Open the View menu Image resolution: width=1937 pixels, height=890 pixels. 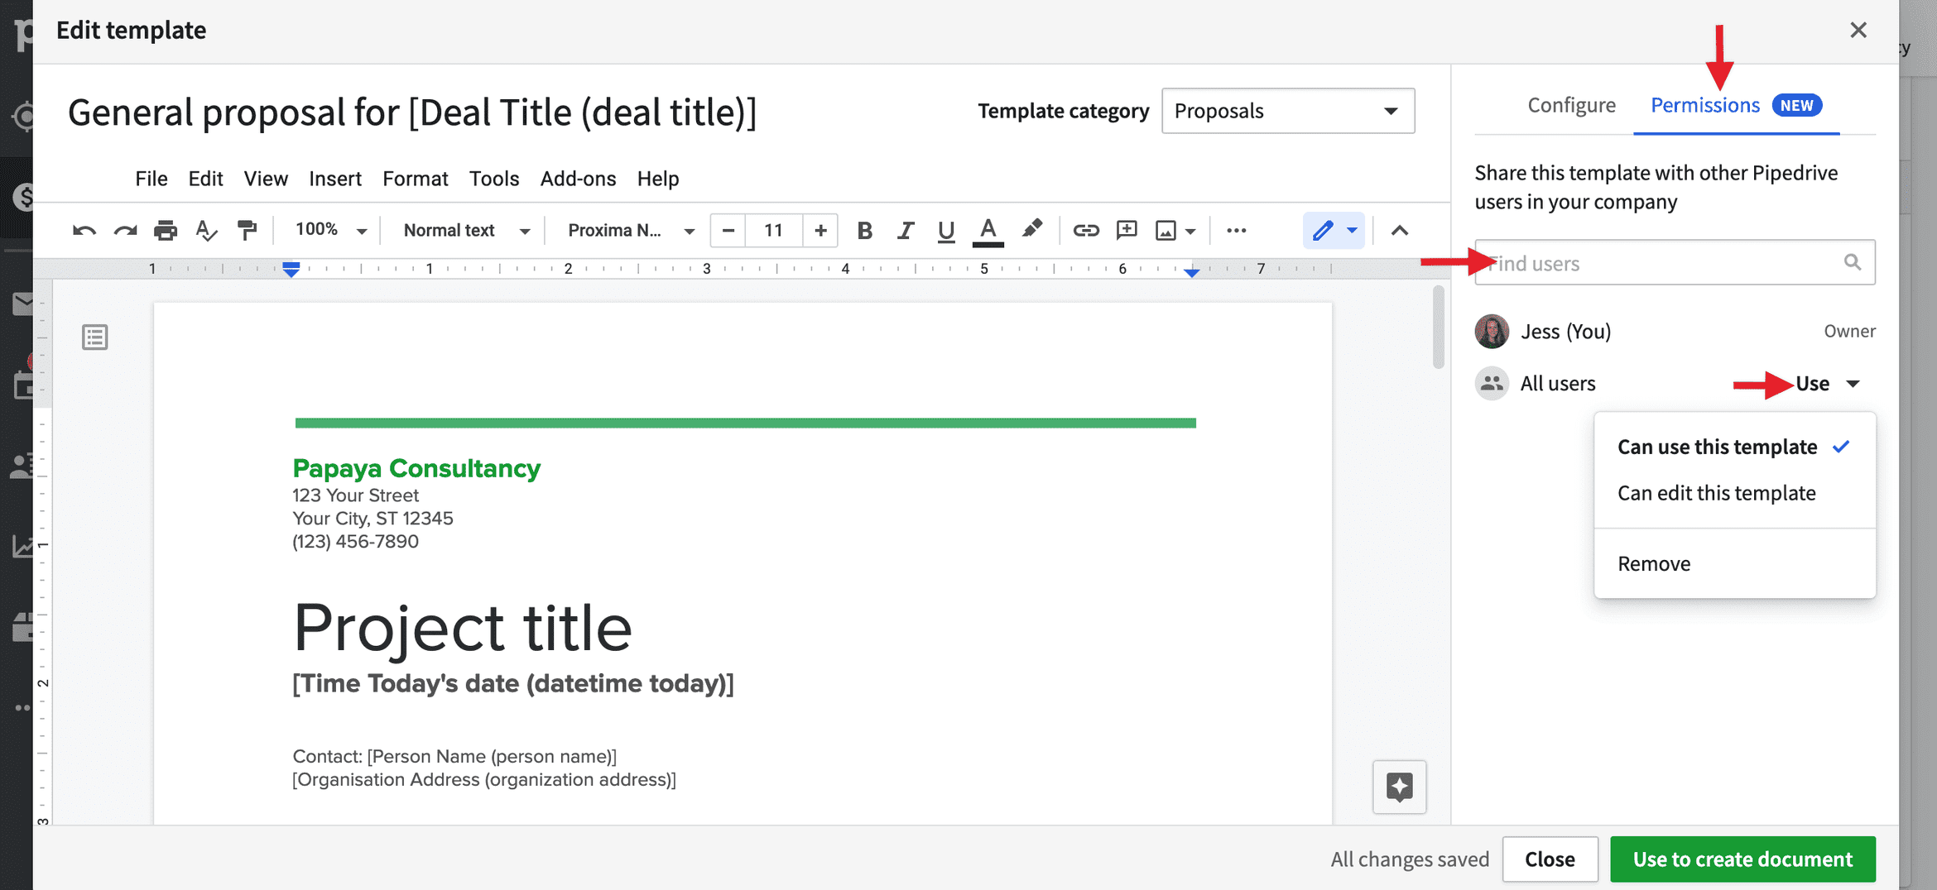point(266,179)
